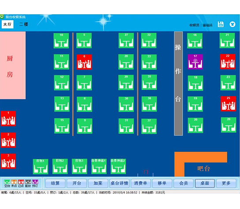Select empty green table 37
The width and height of the screenshot is (240, 209).
click(149, 126)
